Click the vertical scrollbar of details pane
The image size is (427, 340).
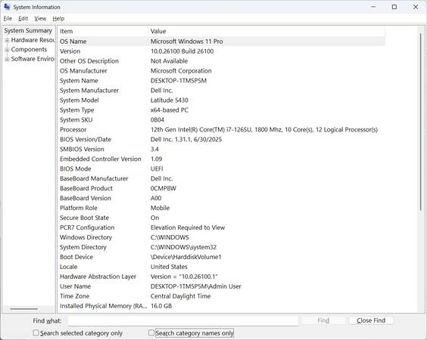coord(420,169)
